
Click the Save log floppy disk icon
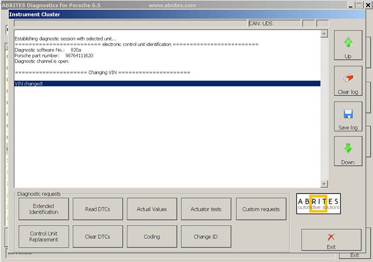click(x=348, y=114)
